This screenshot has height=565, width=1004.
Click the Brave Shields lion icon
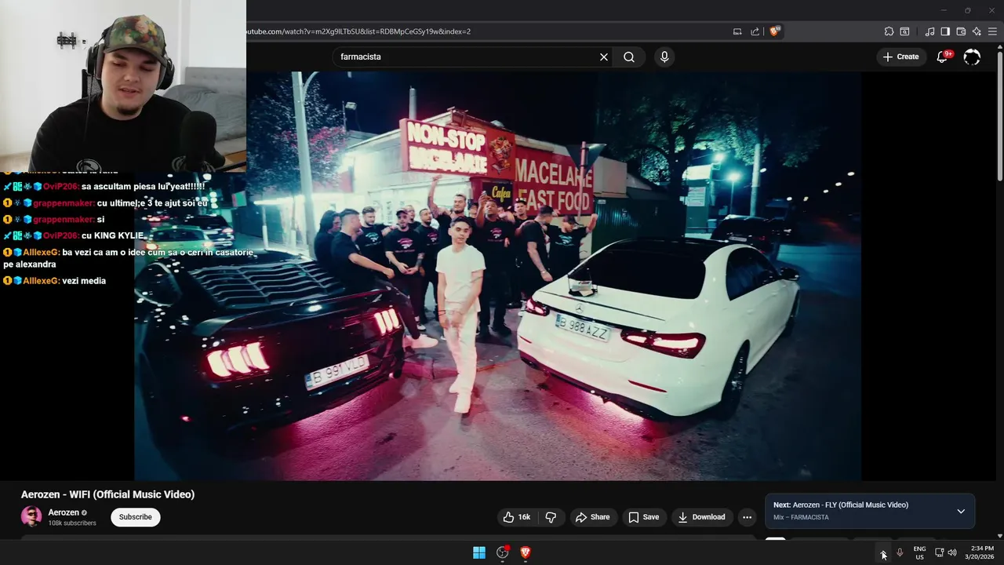[775, 31]
